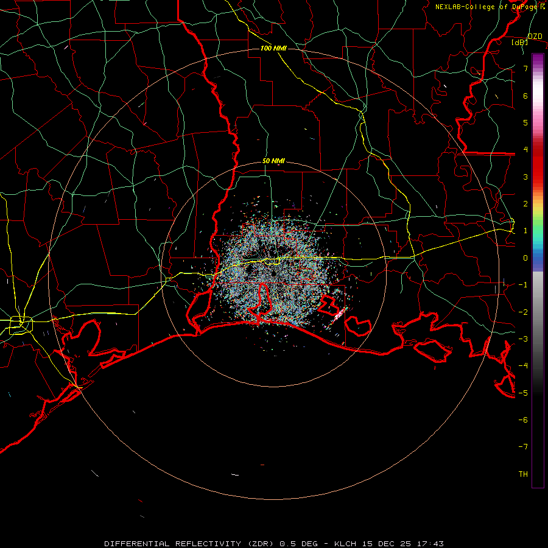Select the -1 value on color scale
The width and height of the screenshot is (548, 548).
pos(523,285)
